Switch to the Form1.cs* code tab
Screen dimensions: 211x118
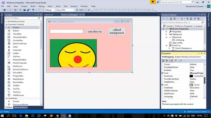pyautogui.click(x=49, y=15)
